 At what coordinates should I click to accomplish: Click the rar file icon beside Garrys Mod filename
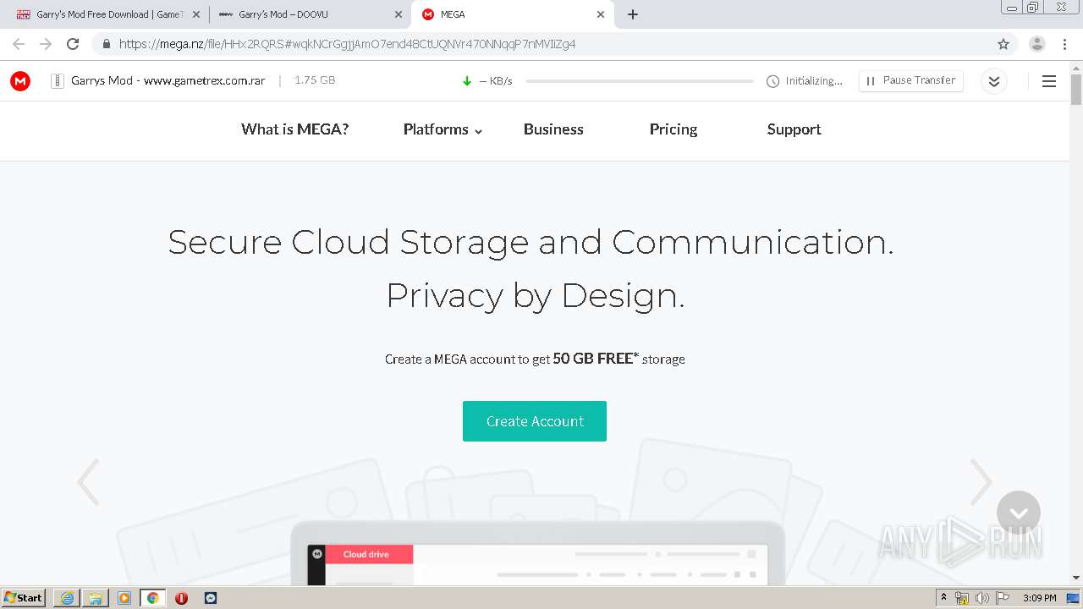(58, 81)
